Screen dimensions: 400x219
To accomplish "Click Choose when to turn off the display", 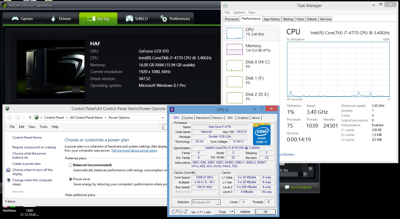I will click(32, 172).
